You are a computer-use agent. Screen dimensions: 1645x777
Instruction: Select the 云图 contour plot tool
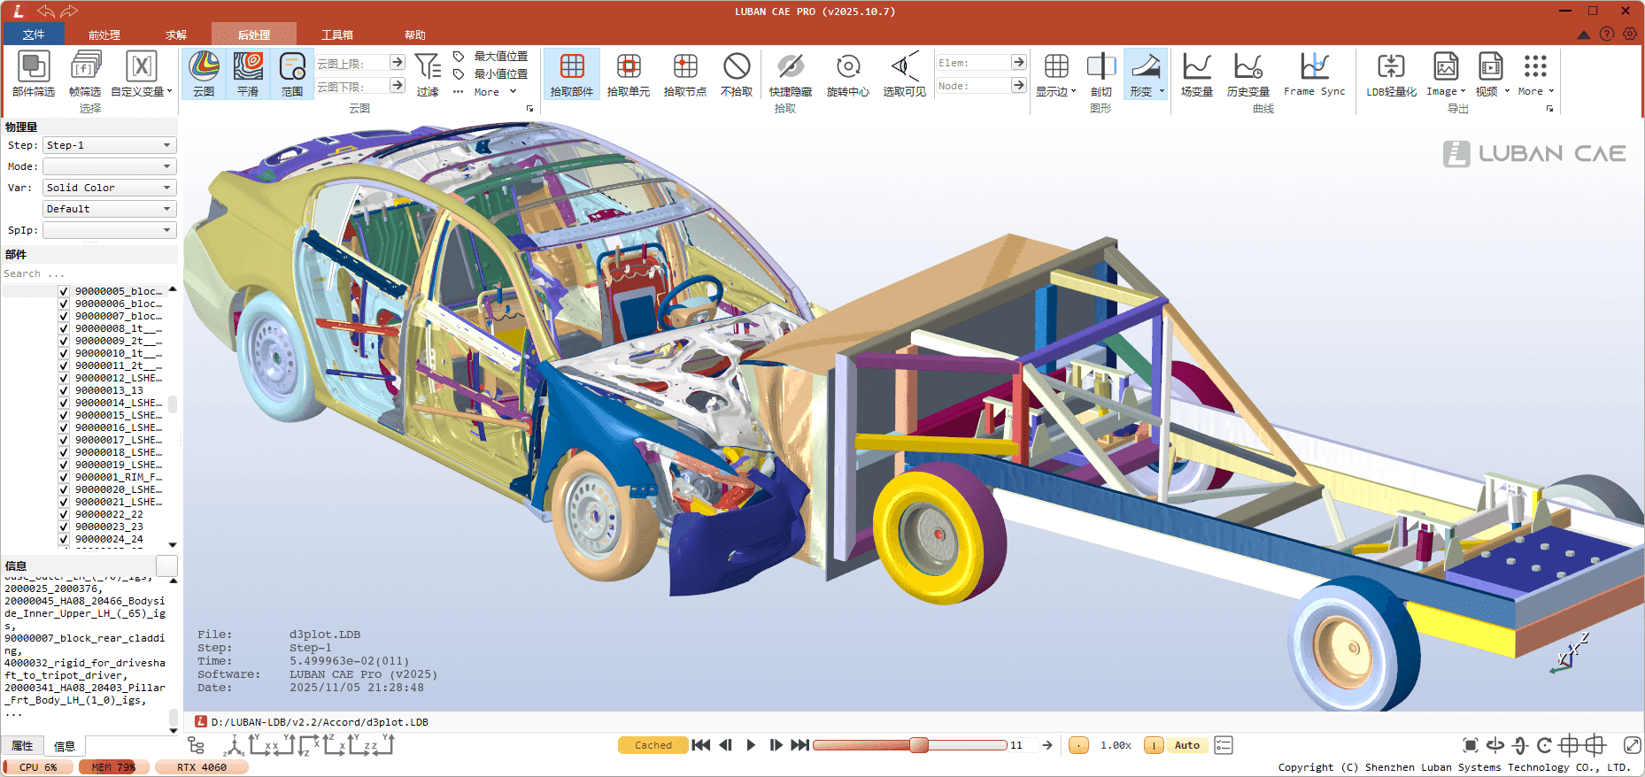(204, 73)
